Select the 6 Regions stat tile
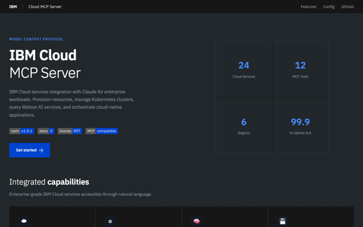The image size is (363, 227). (244, 125)
